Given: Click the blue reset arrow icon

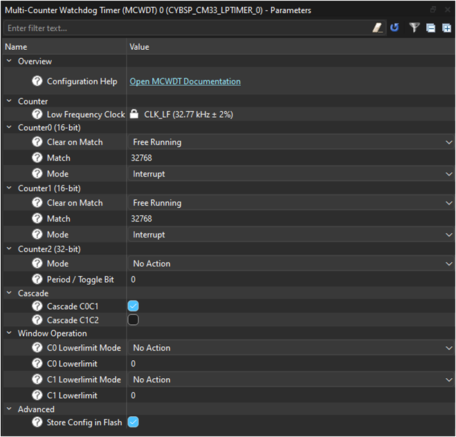Looking at the screenshot, I should (394, 28).
